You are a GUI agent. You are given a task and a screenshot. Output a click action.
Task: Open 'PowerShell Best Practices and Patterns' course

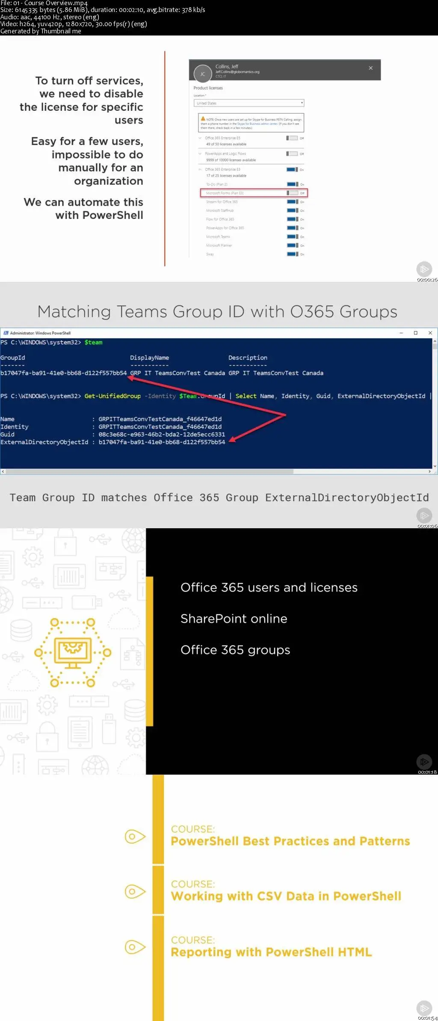[x=290, y=841]
